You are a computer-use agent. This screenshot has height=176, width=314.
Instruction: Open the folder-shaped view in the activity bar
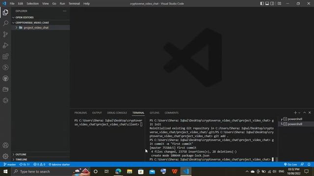point(5,89)
